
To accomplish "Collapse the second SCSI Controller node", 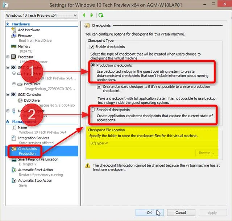I will coord(8,94).
